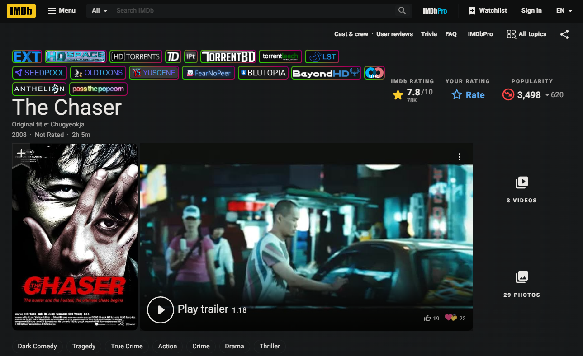Screen dimensions: 583x356
Task: Open Blutopia badge
Action: point(263,73)
